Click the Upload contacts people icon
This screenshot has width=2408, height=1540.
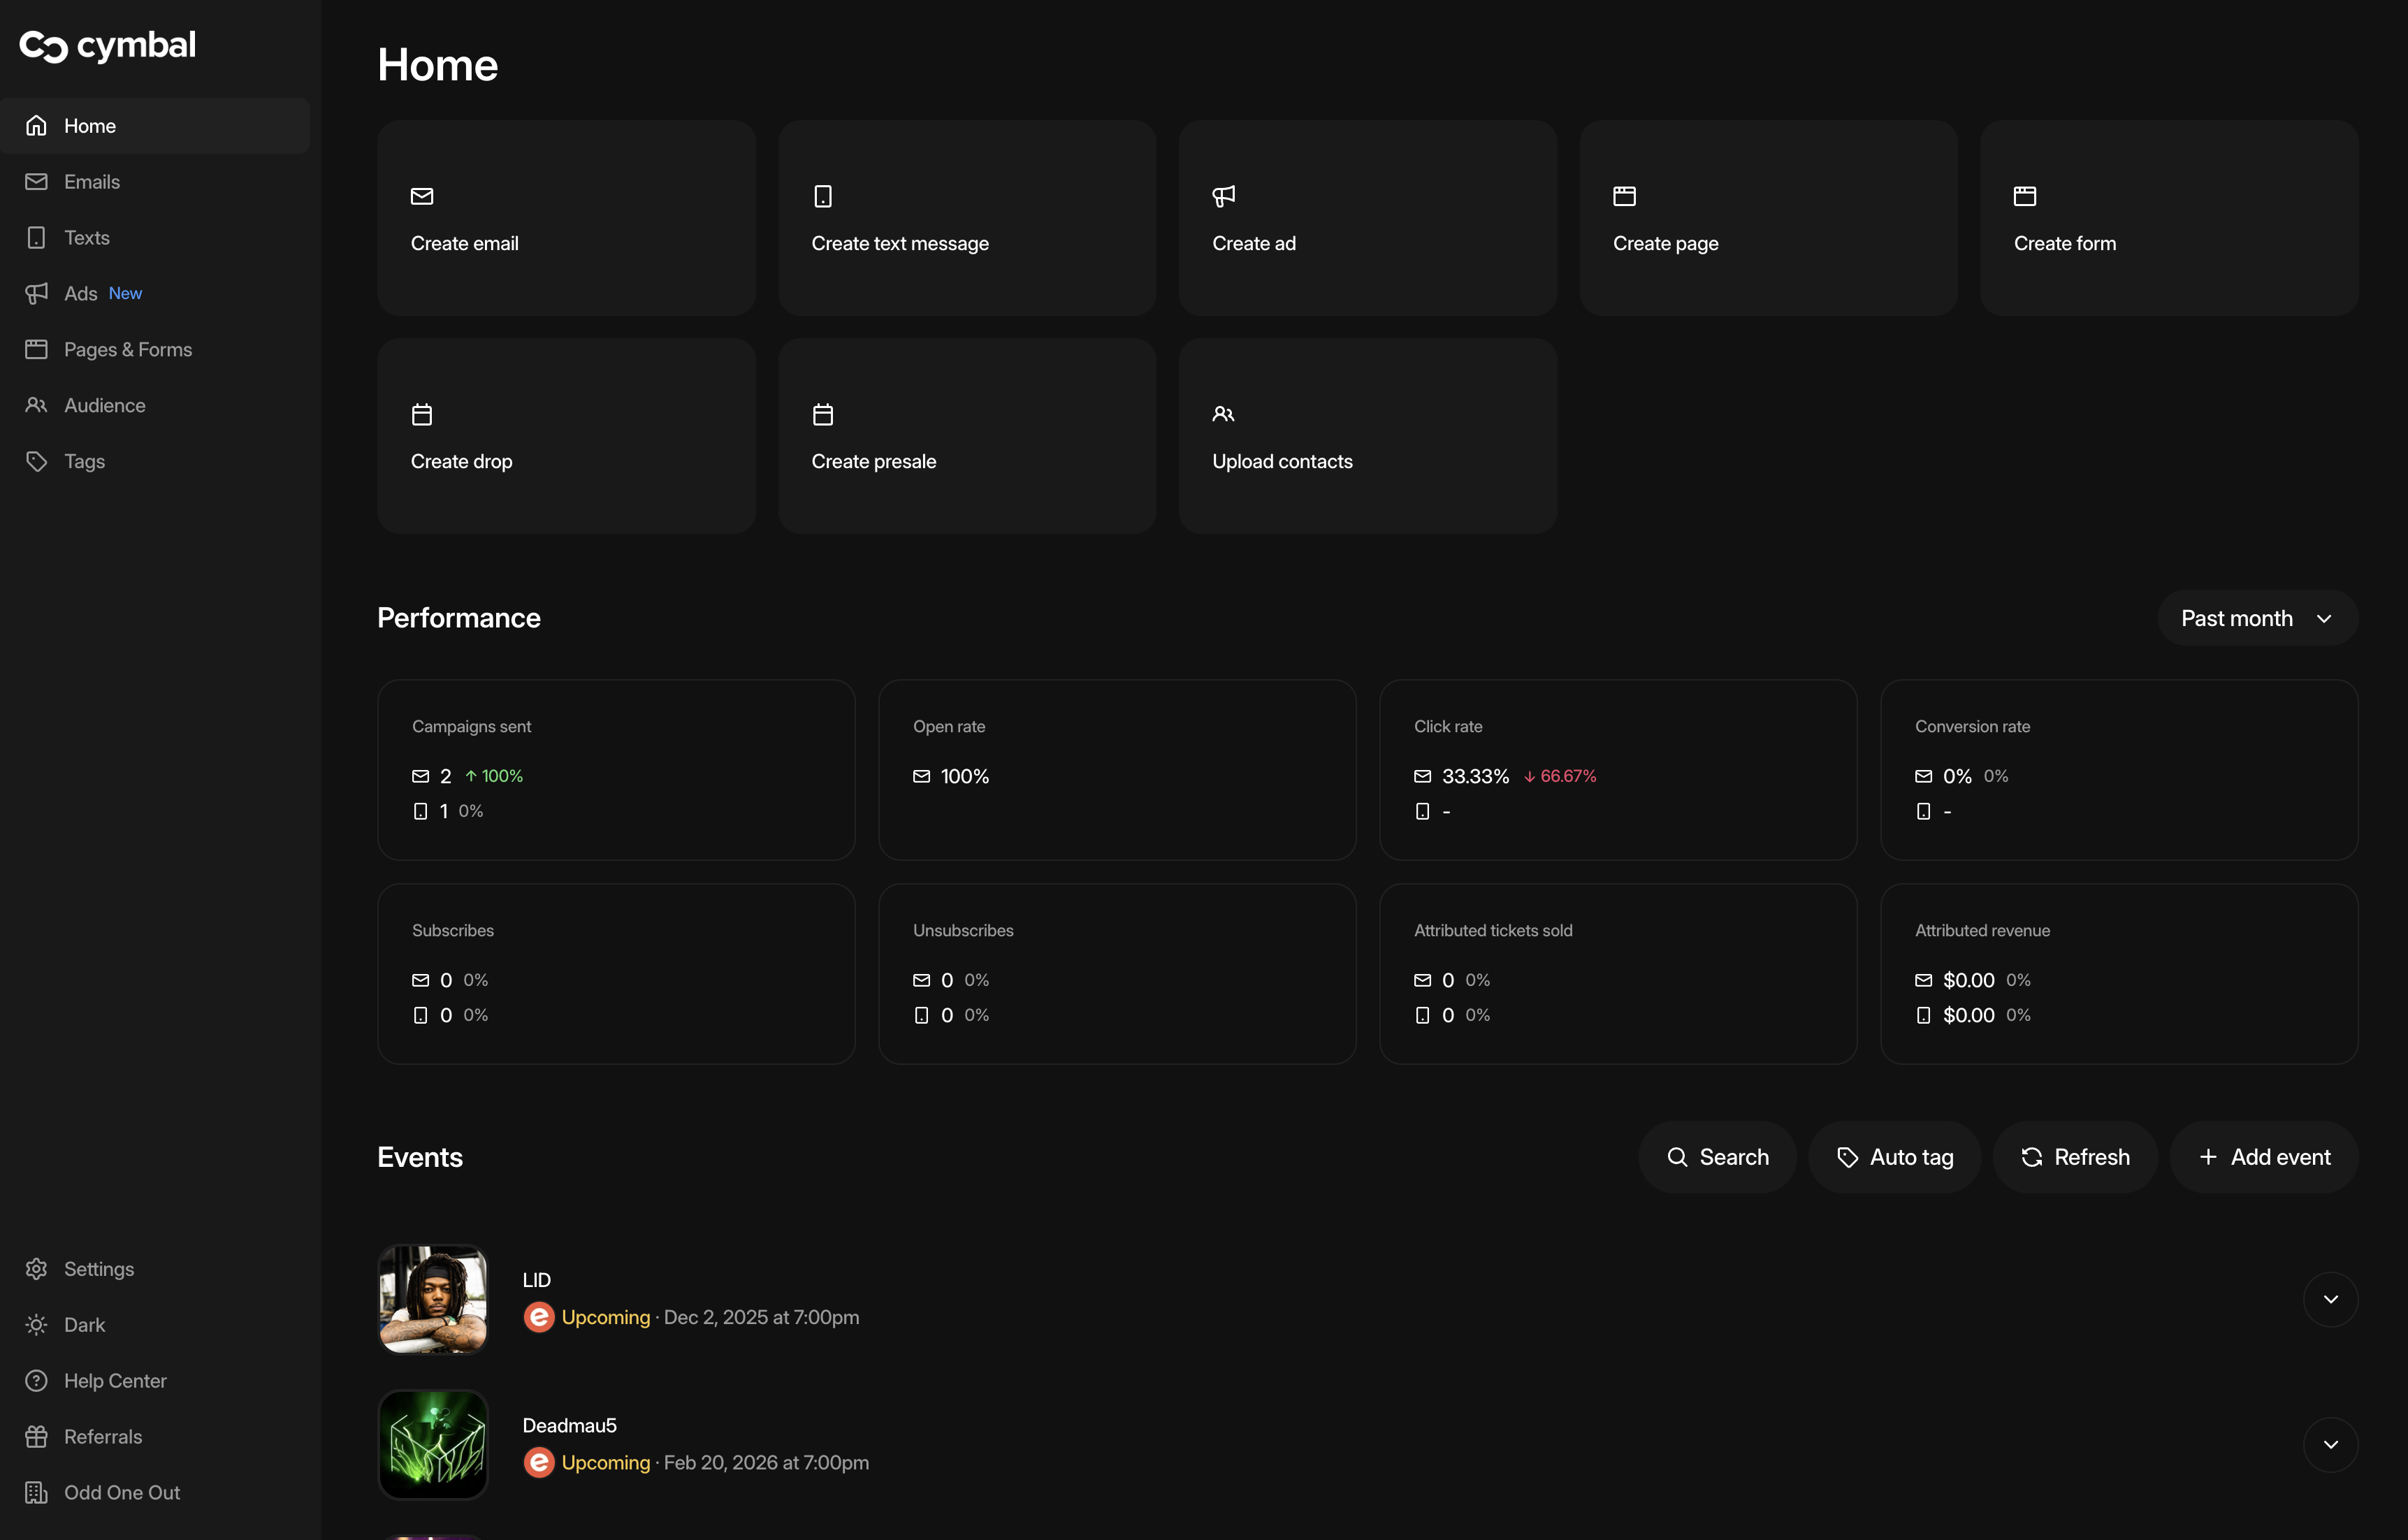[x=1223, y=414]
